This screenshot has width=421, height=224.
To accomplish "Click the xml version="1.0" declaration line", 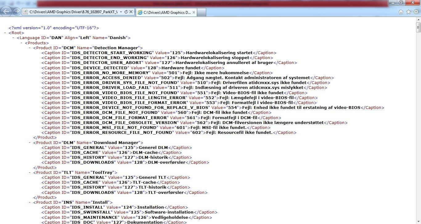I will tap(54, 28).
